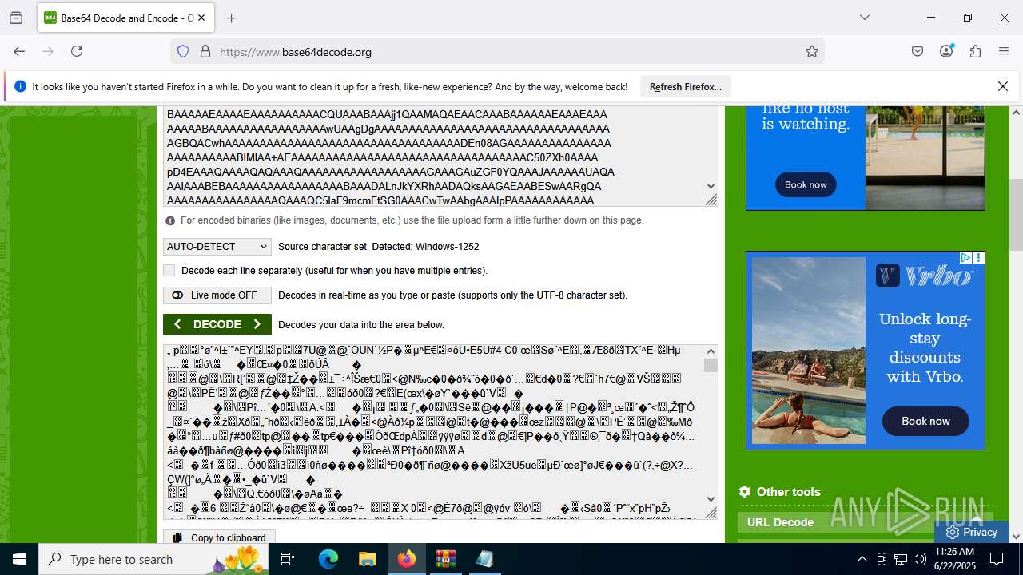This screenshot has width=1023, height=575.
Task: Launch Microsoft Edge from taskbar
Action: 328,559
